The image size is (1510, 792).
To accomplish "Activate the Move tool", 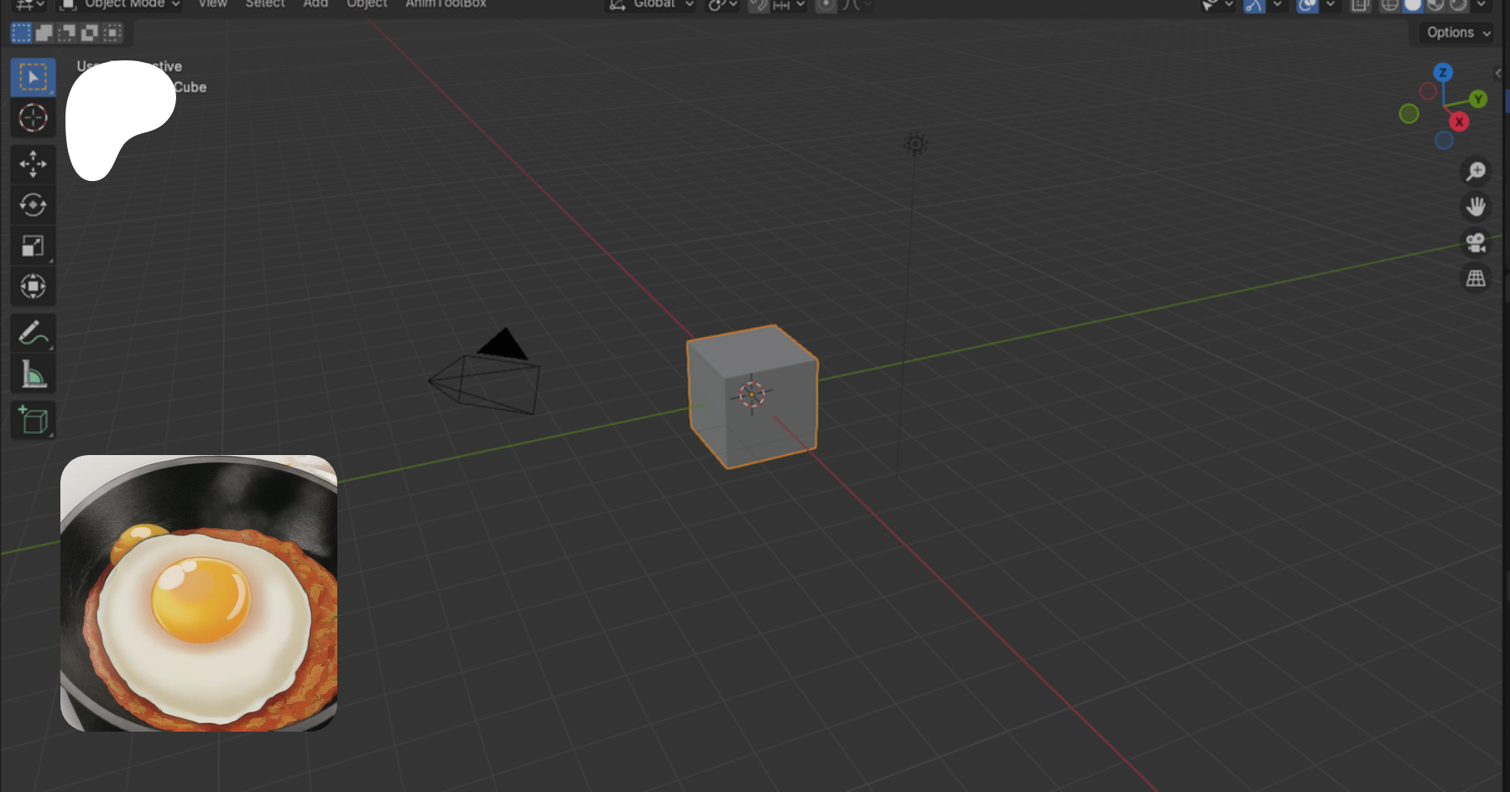I will pyautogui.click(x=33, y=164).
